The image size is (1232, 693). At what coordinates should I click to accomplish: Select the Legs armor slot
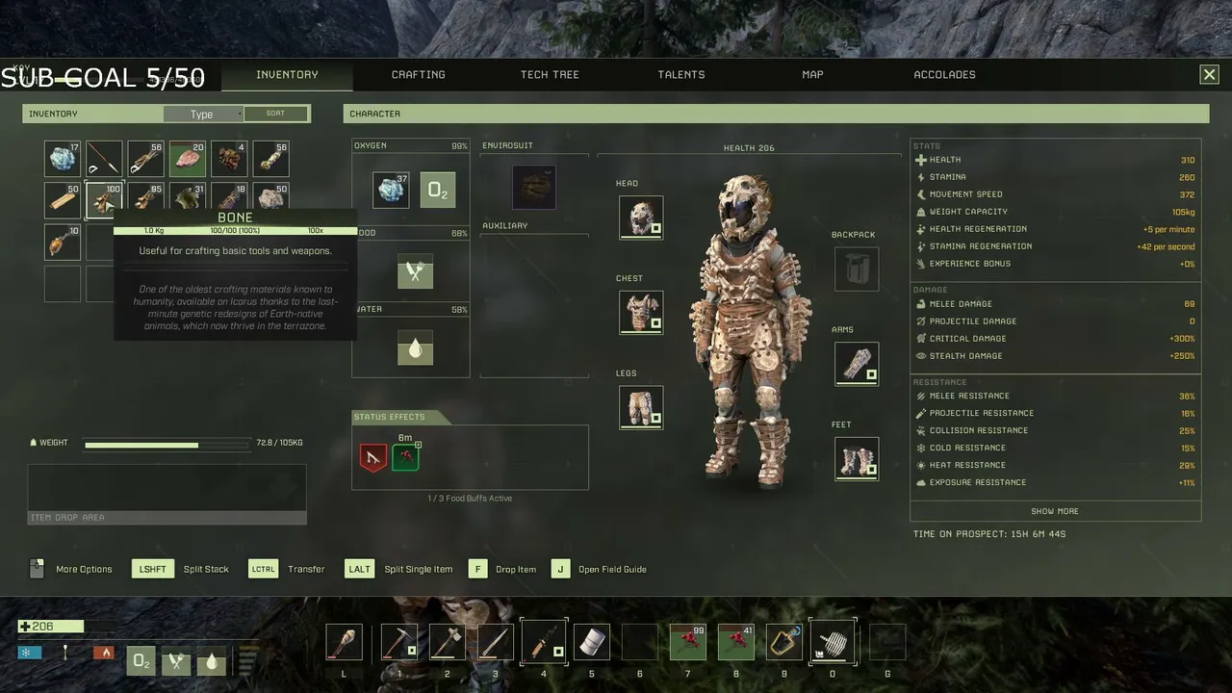641,406
